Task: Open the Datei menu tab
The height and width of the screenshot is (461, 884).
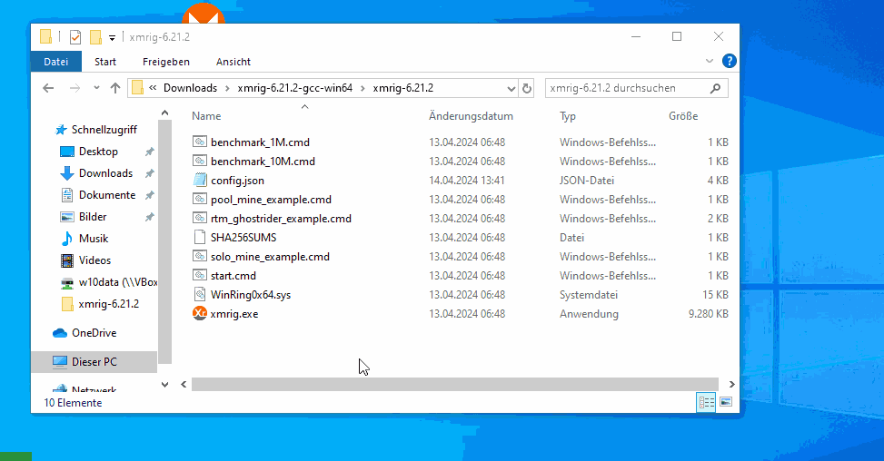Action: pos(55,62)
